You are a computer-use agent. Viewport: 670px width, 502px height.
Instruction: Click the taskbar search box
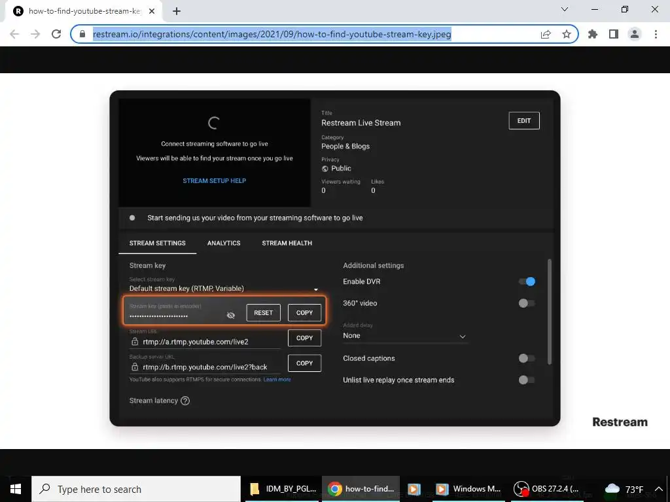coord(136,489)
